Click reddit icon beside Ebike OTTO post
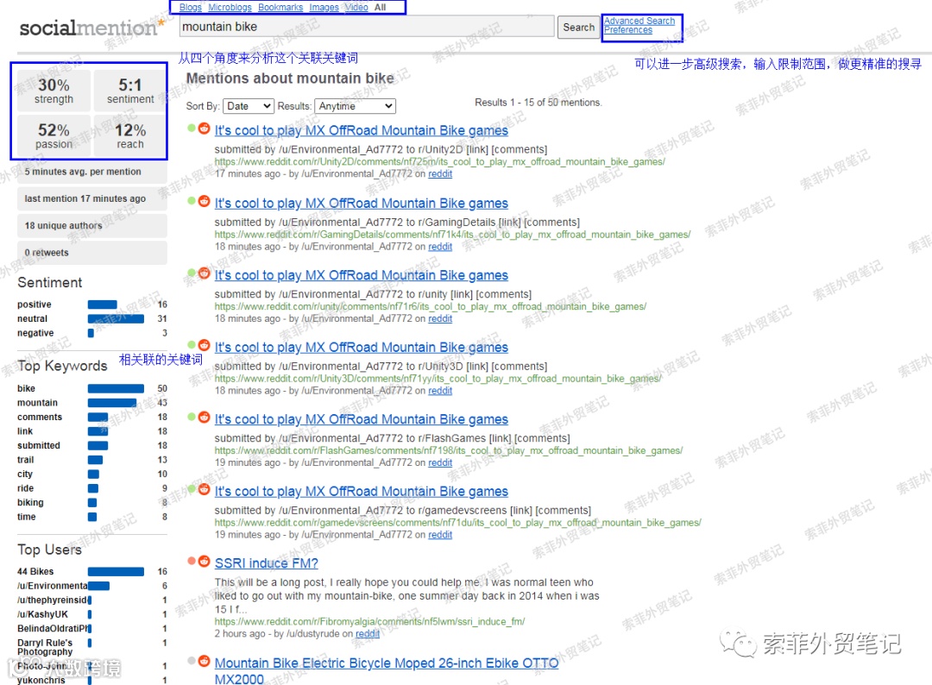Image resolution: width=932 pixels, height=685 pixels. [x=204, y=661]
